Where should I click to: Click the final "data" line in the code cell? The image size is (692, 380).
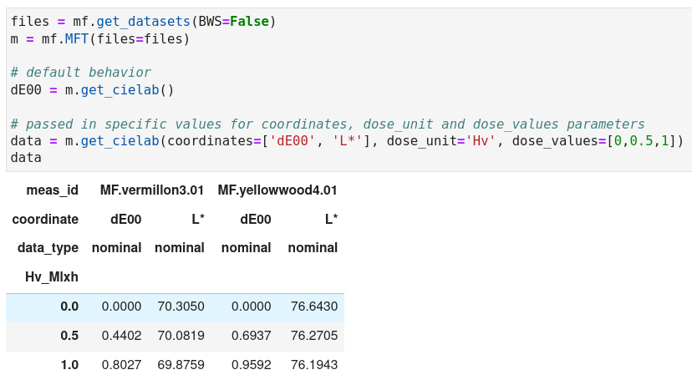tap(26, 157)
